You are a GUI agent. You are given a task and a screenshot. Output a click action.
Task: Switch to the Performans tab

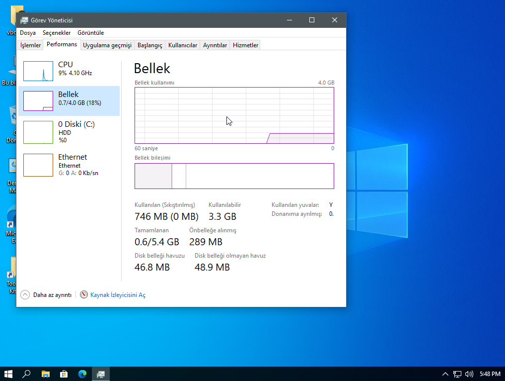(x=62, y=44)
